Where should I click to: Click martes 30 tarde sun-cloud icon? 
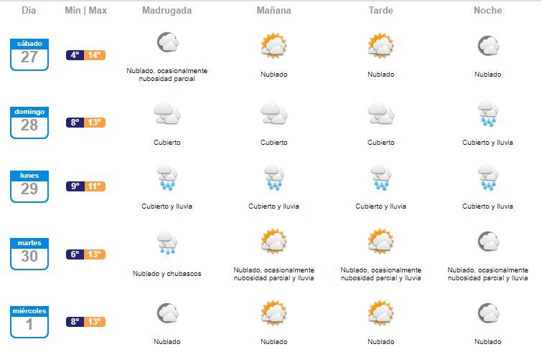[x=381, y=241]
